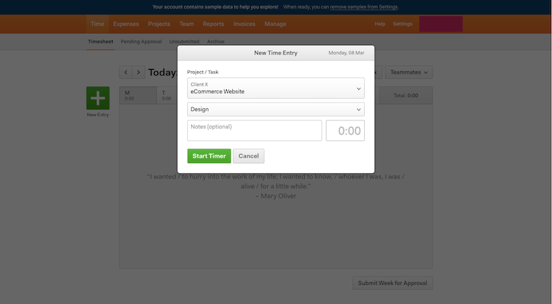Open the Projects menu
Viewport: 552px width, 304px height.
point(159,24)
